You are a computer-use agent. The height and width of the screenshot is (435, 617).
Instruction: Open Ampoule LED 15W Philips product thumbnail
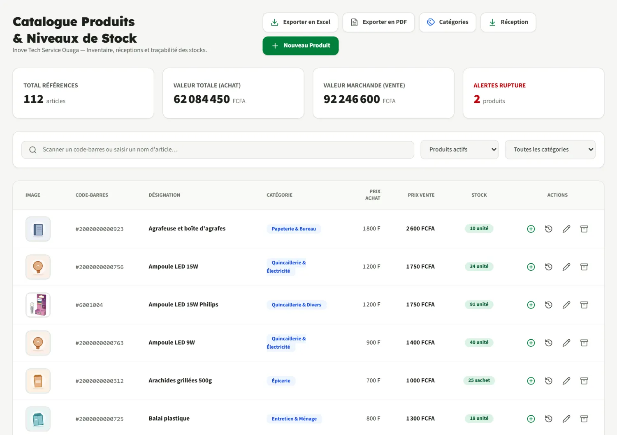[38, 305]
